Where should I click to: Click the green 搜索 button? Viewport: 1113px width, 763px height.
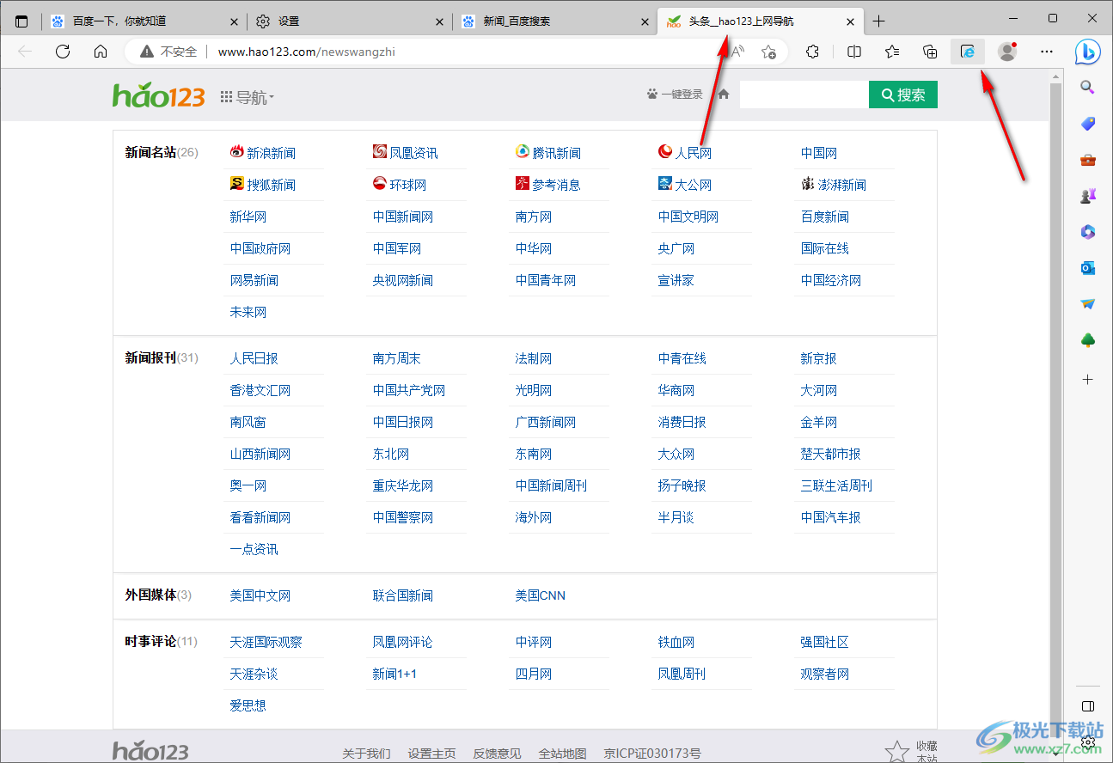click(902, 95)
